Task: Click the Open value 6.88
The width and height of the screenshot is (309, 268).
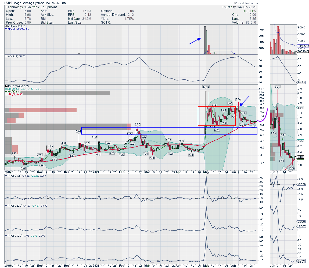Action: point(28,11)
